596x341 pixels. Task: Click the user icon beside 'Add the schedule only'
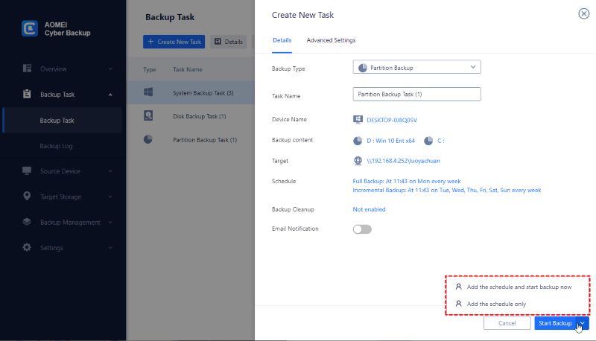(x=459, y=304)
